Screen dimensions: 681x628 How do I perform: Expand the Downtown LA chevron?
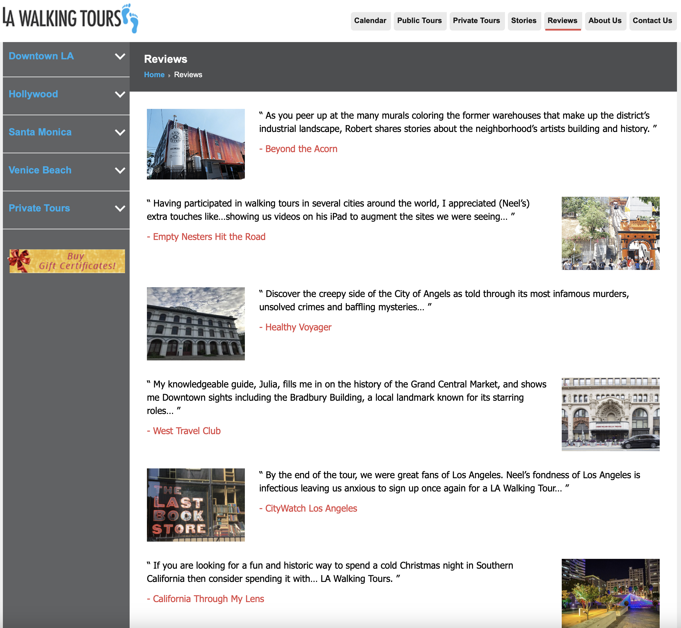pos(120,56)
